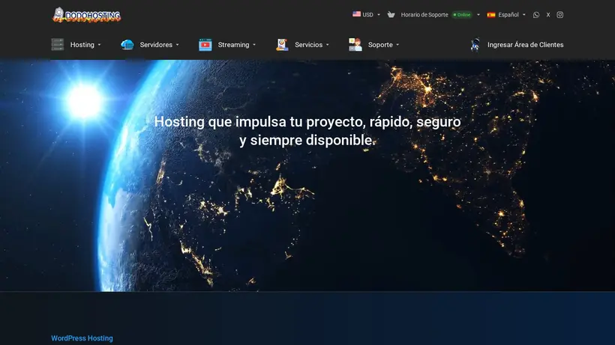Click the DodoHosting logo
This screenshot has width=615, height=345.
[x=87, y=15]
